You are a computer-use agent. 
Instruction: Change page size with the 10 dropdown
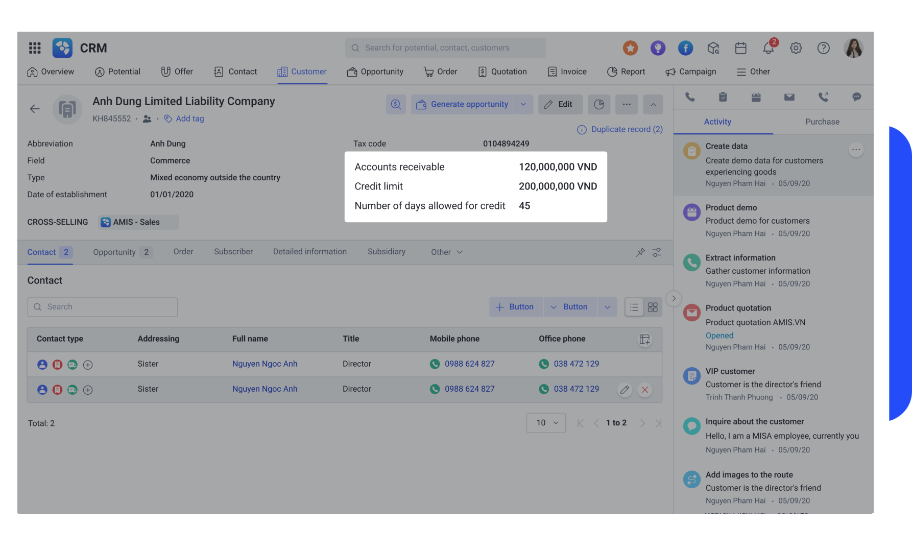[x=545, y=422]
